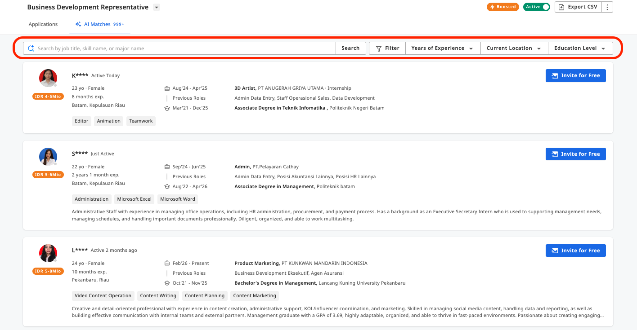Image resolution: width=637 pixels, height=330 pixels.
Task: Open K**** candidate profile photo
Action: (x=48, y=78)
